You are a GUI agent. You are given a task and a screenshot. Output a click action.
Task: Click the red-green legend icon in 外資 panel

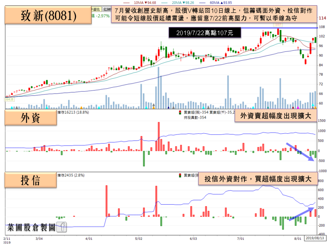tap(180, 113)
